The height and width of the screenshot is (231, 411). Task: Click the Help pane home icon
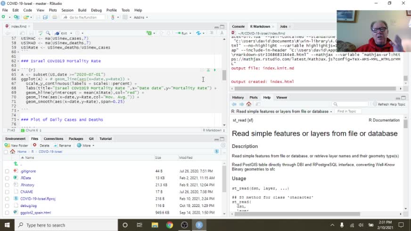pos(249,104)
